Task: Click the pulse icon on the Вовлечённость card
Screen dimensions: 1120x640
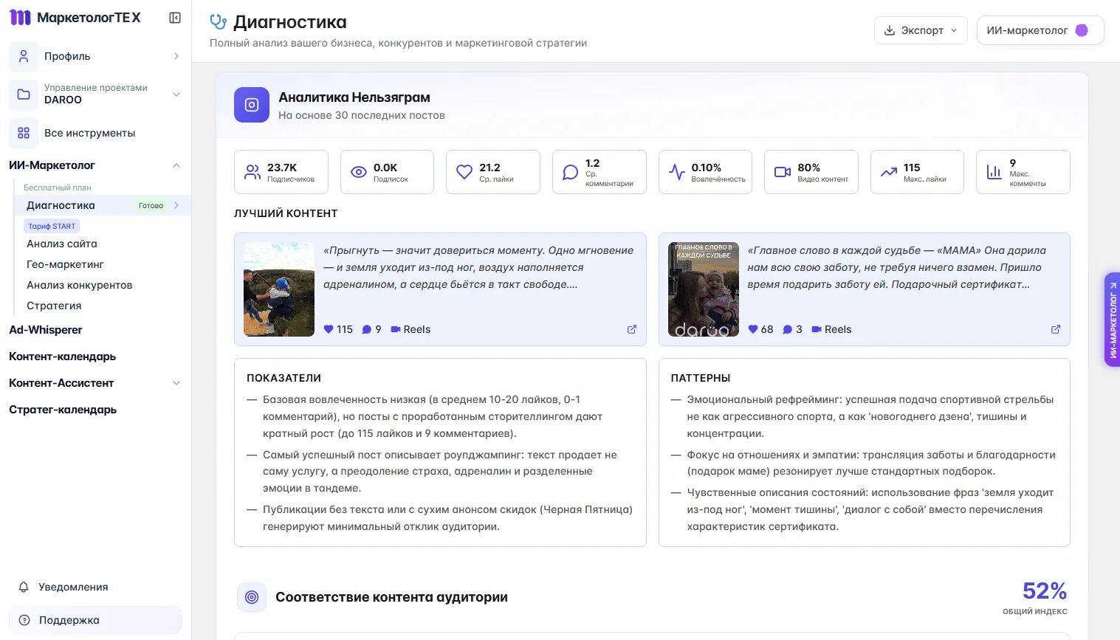Action: tap(676, 171)
